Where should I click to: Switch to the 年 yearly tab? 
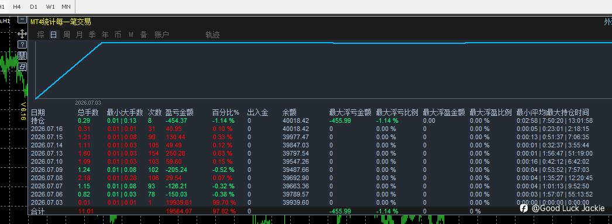tap(105, 35)
